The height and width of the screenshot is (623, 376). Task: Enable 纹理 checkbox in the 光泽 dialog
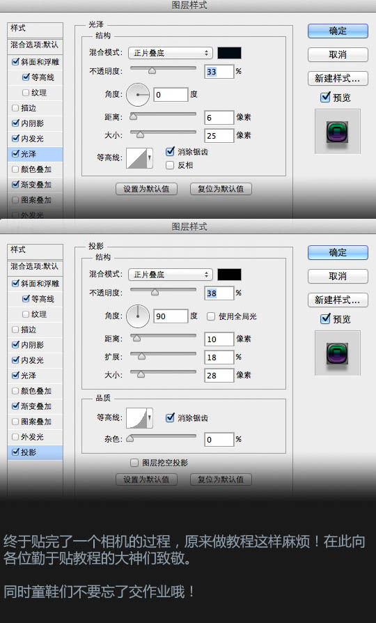[26, 93]
